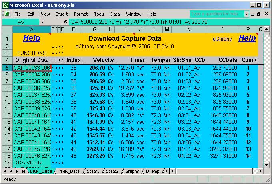
Task: Open the help question dropdown arrow
Action: click(x=246, y=14)
